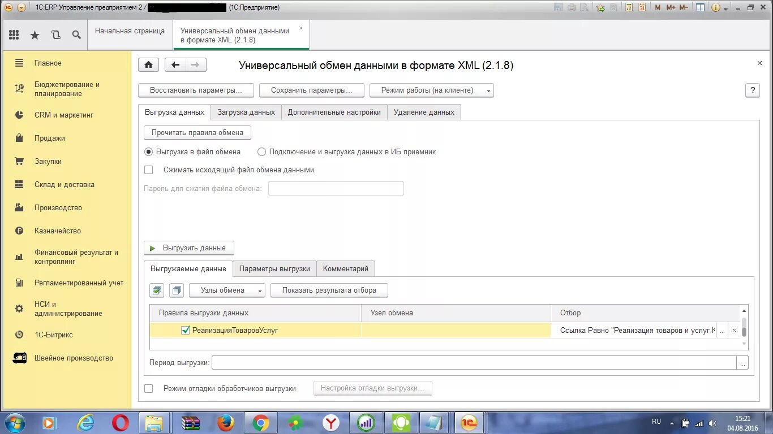Open Период выгрузки selection ellipsis button
The height and width of the screenshot is (434, 773).
coord(742,363)
